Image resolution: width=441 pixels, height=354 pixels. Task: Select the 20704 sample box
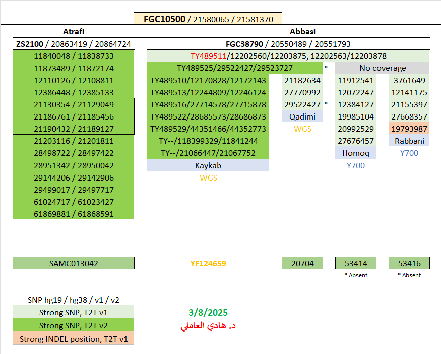pos(302,263)
